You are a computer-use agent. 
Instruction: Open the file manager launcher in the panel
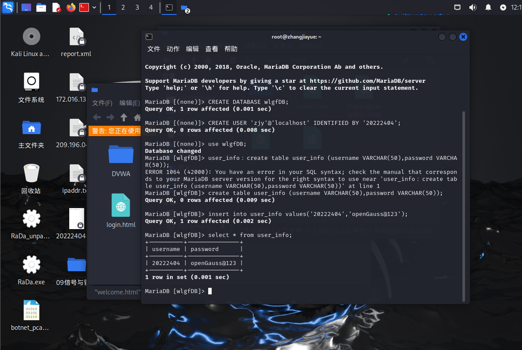click(x=41, y=7)
